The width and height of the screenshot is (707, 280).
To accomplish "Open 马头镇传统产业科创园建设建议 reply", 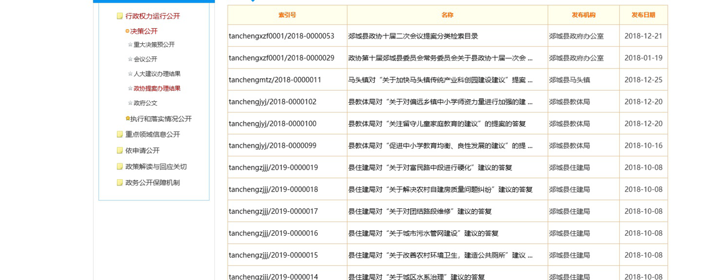I will point(440,80).
